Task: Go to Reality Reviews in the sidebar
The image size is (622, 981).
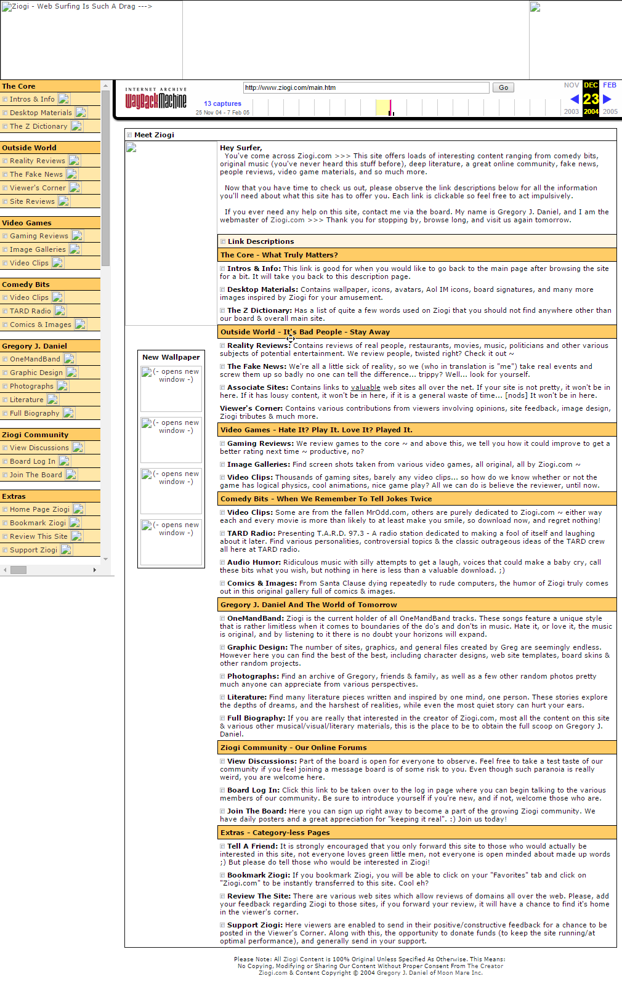Action: click(x=37, y=161)
